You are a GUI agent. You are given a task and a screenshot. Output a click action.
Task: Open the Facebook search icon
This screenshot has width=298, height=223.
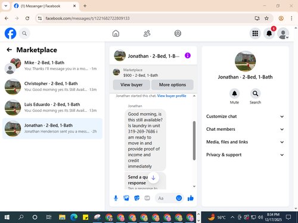click(x=24, y=33)
